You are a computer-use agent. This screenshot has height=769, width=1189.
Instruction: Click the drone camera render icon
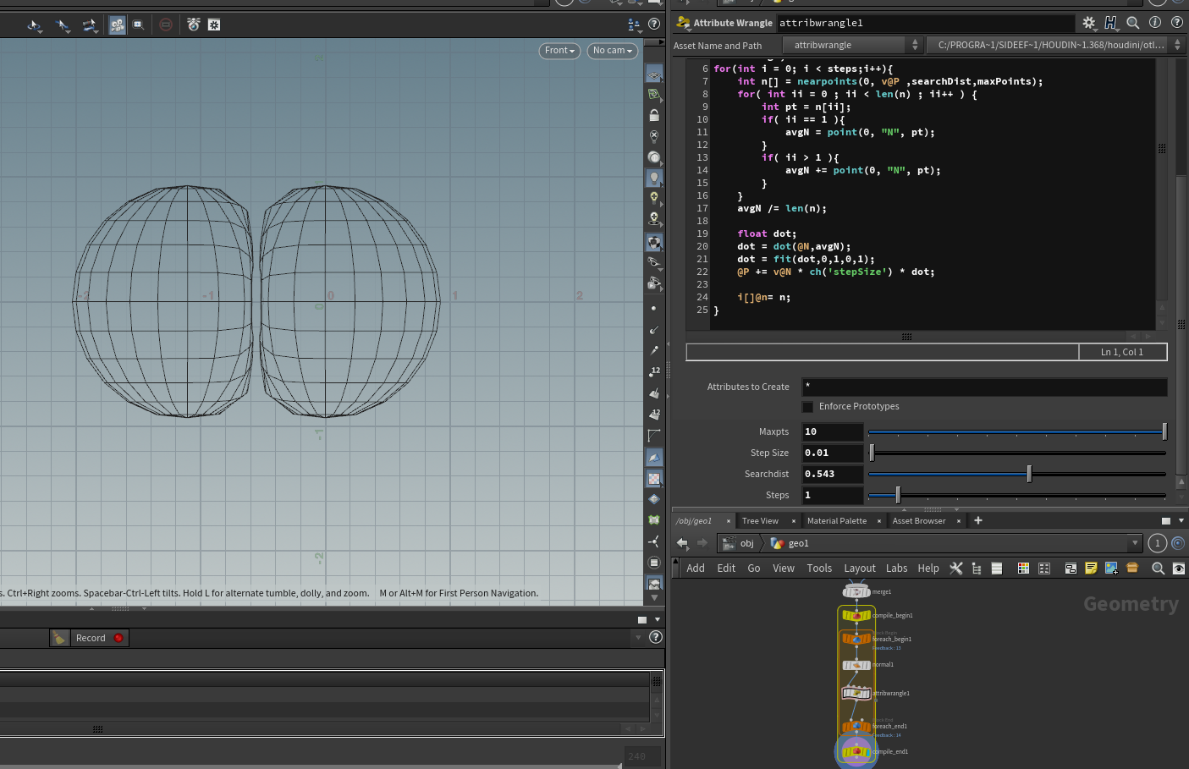193,25
